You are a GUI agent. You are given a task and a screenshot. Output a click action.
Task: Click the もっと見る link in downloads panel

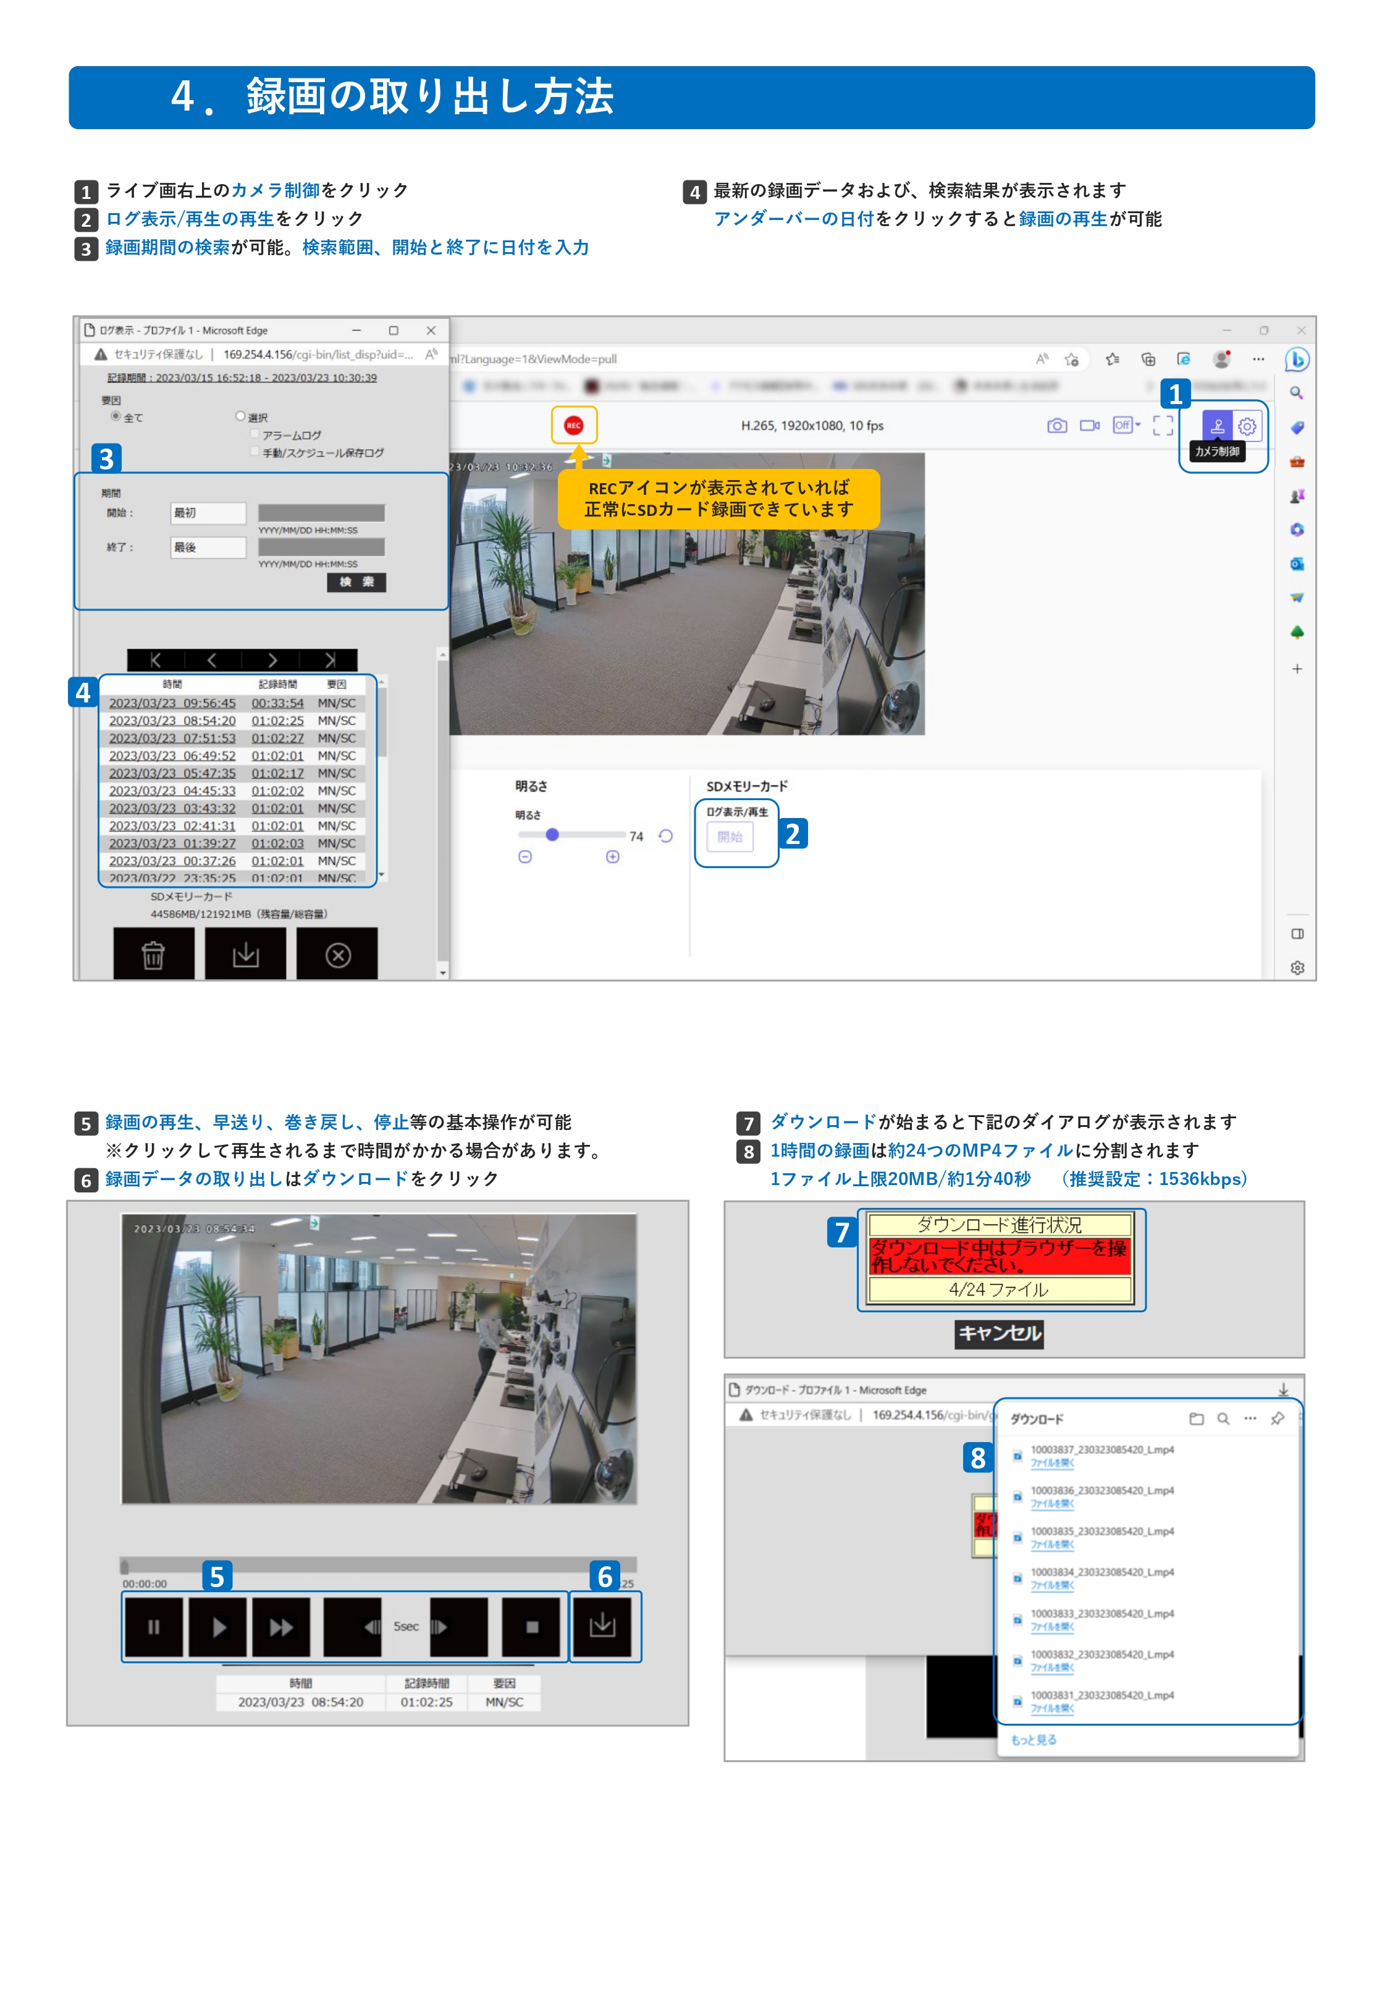1034,1739
